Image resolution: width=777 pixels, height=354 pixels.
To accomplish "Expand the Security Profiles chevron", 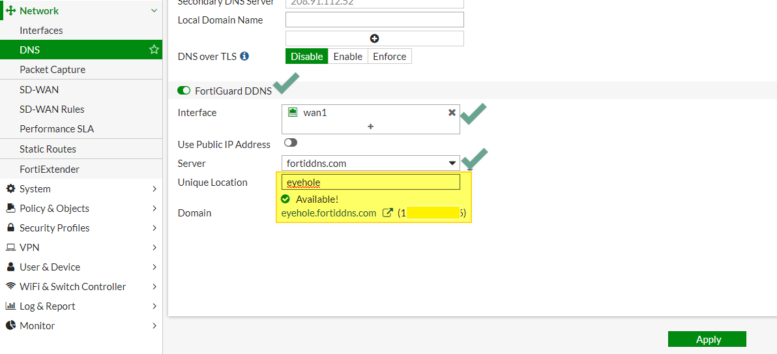I will click(x=154, y=228).
